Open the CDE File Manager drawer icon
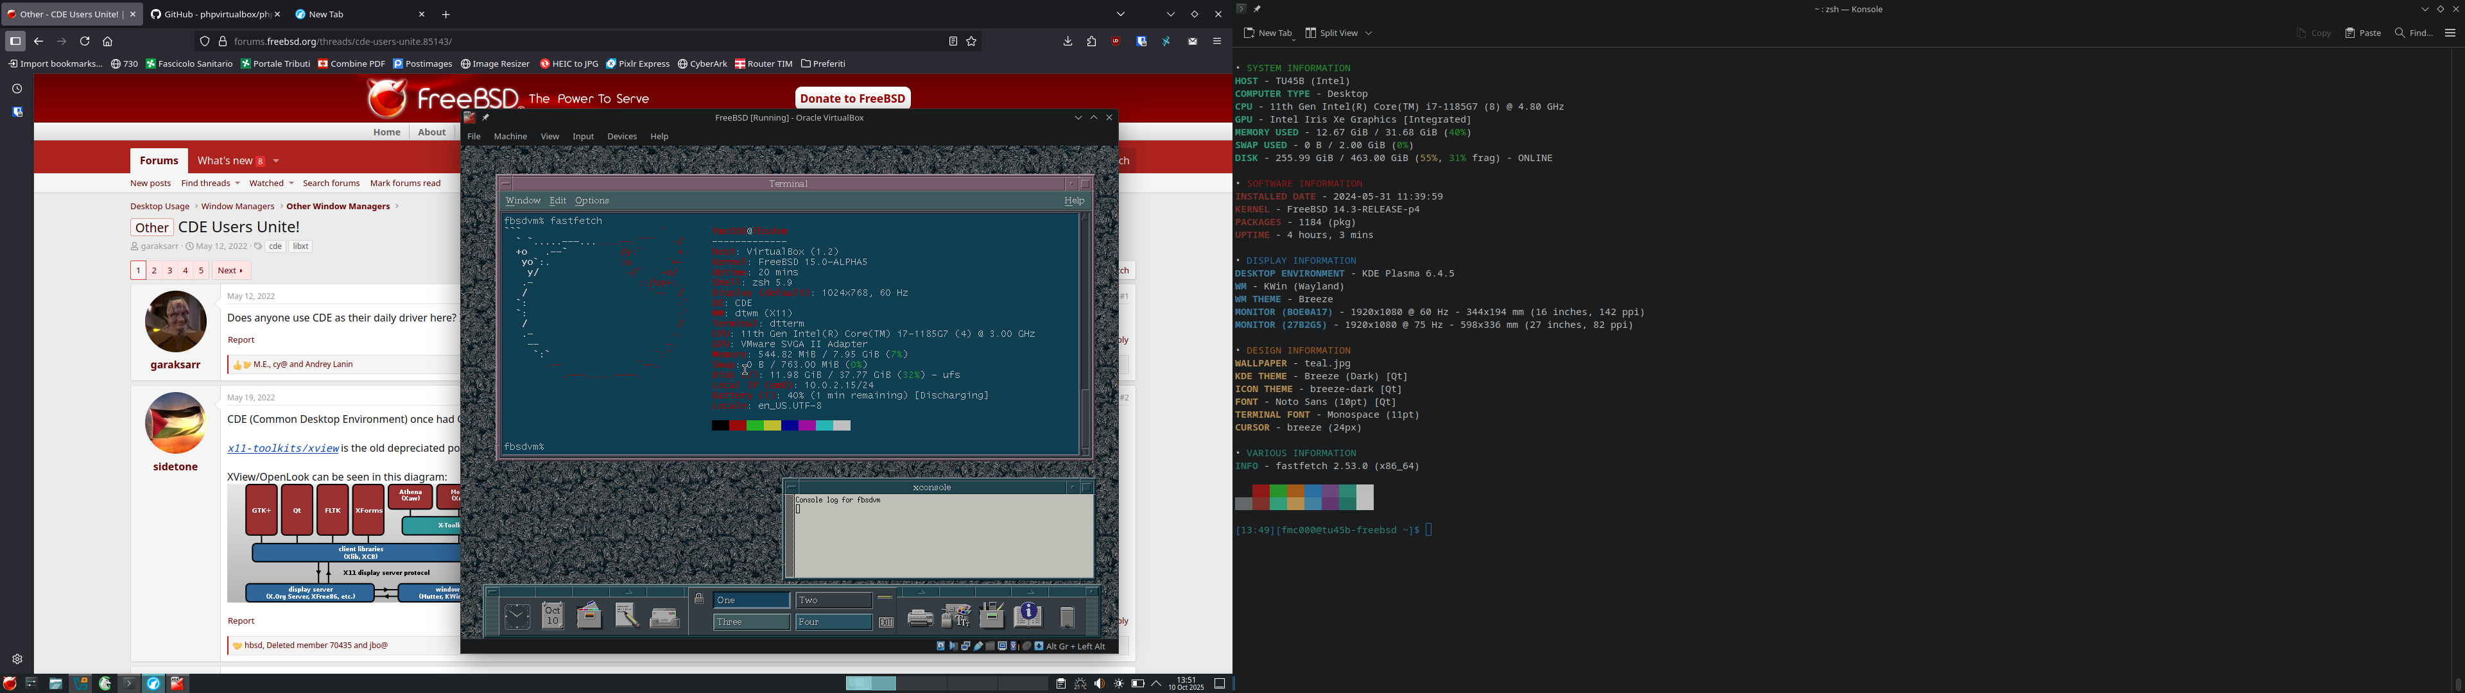 coord(589,615)
